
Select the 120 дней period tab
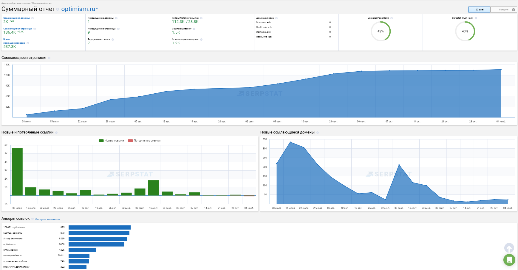[479, 10]
